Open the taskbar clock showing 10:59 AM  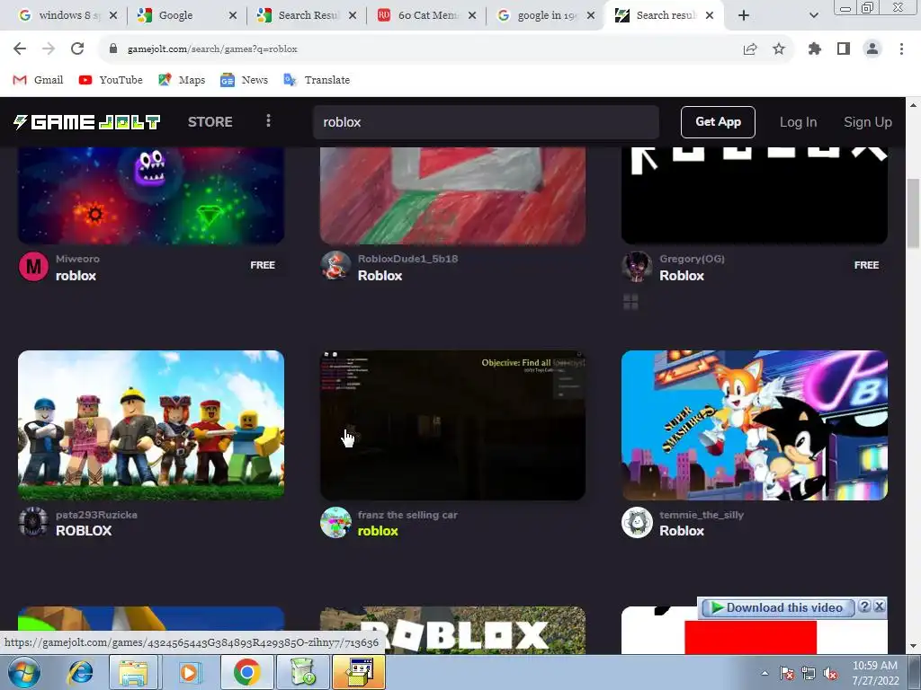pyautogui.click(x=875, y=673)
